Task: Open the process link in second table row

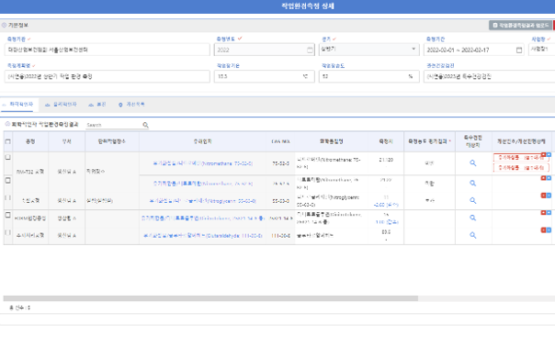Action: pos(203,184)
